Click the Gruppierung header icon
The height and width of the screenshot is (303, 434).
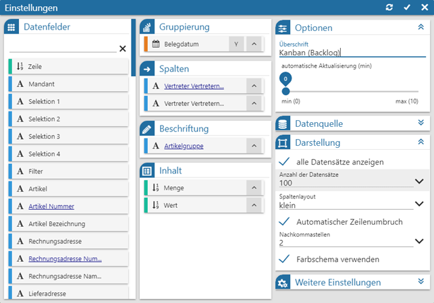pyautogui.click(x=147, y=27)
